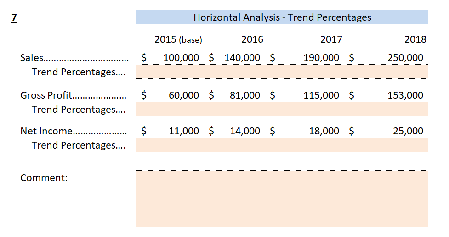Click the Sales row label

coord(74,58)
